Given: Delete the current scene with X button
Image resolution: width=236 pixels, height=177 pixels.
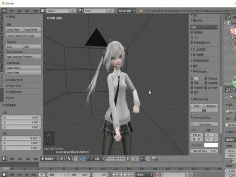Looking at the screenshot, I should [112, 11].
